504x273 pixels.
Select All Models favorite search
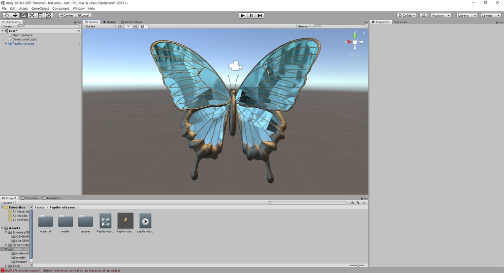(20, 216)
